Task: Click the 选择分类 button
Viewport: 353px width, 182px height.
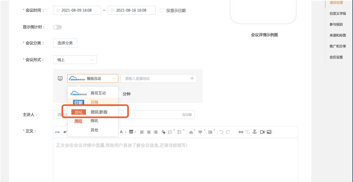Action: [x=65, y=43]
